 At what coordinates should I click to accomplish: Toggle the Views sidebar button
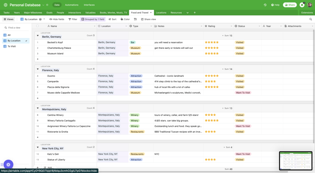click(8, 19)
